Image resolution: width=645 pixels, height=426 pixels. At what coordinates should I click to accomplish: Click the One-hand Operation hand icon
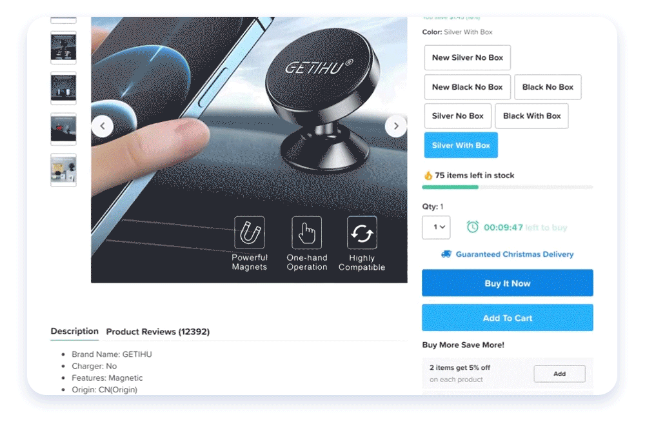(306, 232)
